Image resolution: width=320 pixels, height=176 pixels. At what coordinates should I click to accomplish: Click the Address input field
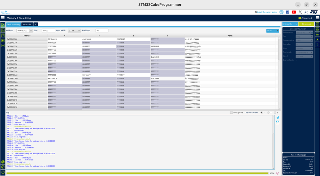pyautogui.click(x=23, y=31)
